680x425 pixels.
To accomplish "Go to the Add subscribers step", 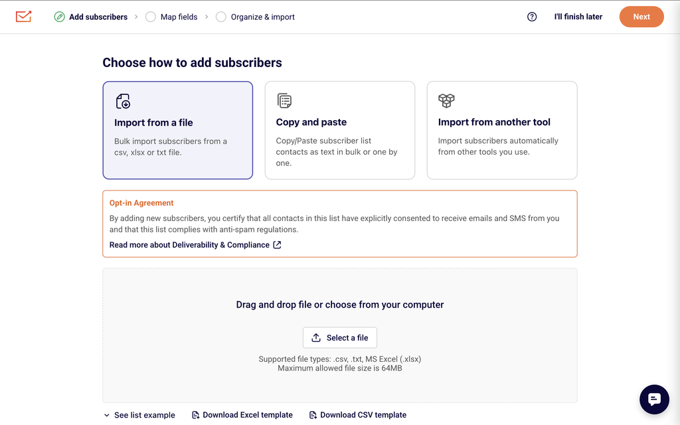I will pos(98,17).
